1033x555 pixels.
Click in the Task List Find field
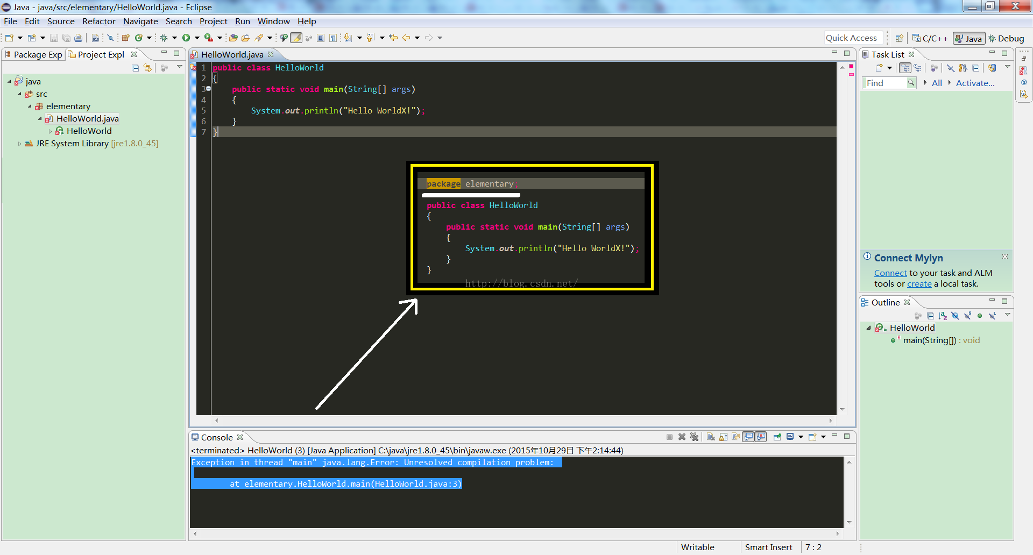(x=885, y=83)
